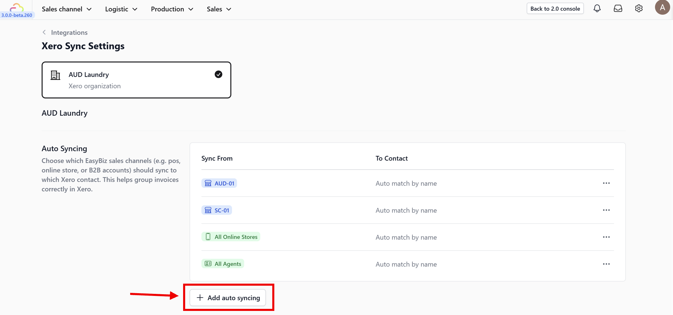Open the settings gear
This screenshot has width=673, height=315.
pyautogui.click(x=639, y=9)
